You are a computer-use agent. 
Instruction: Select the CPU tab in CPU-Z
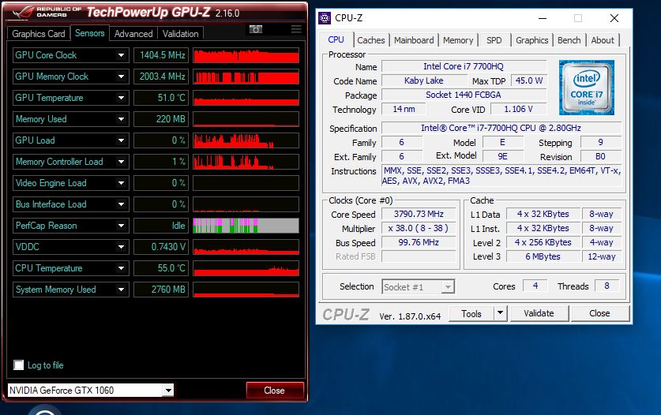(336, 39)
